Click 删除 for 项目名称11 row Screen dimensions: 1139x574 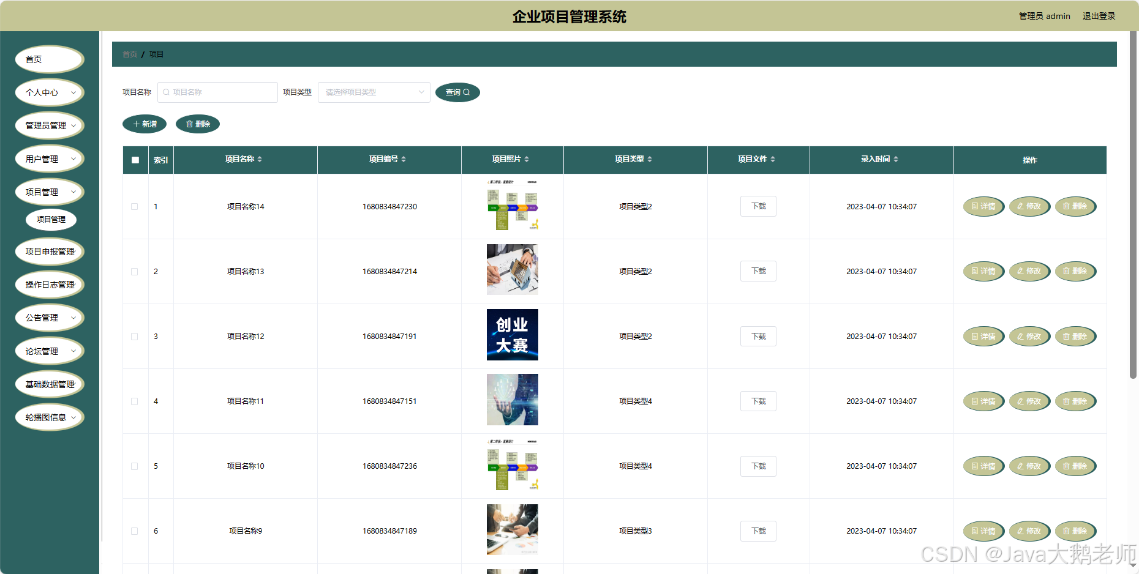pyautogui.click(x=1075, y=401)
